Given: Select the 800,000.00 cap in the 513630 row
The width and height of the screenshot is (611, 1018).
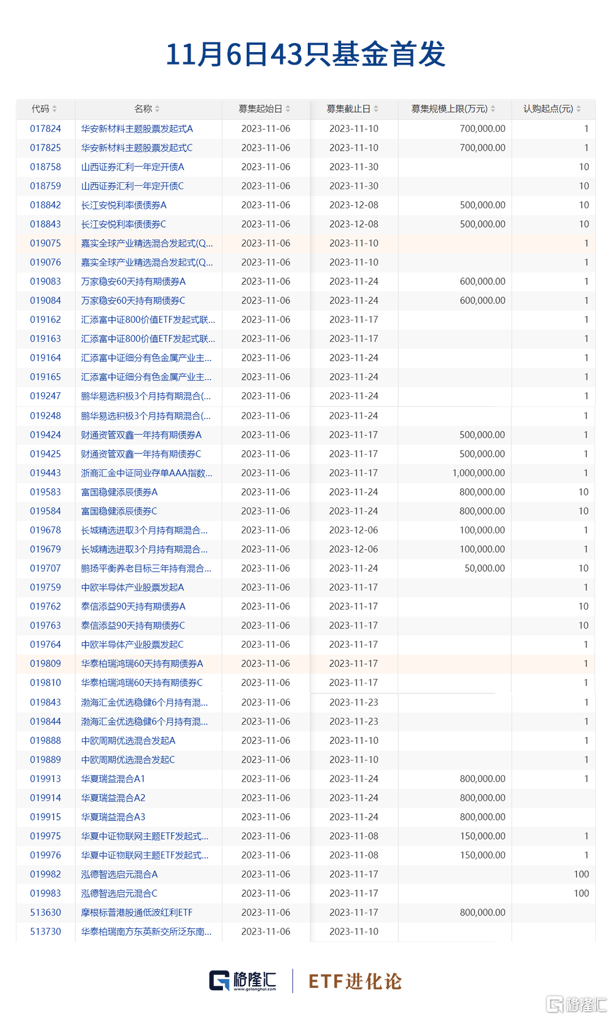Looking at the screenshot, I should pos(483,913).
